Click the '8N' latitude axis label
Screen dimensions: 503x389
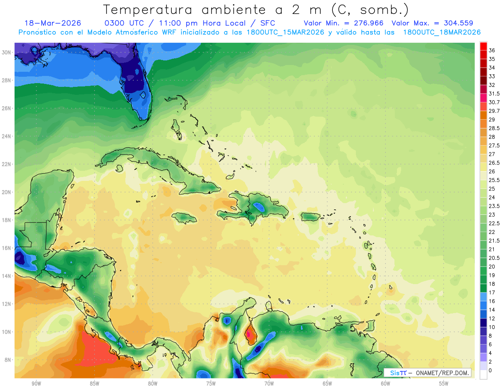pos(8,360)
